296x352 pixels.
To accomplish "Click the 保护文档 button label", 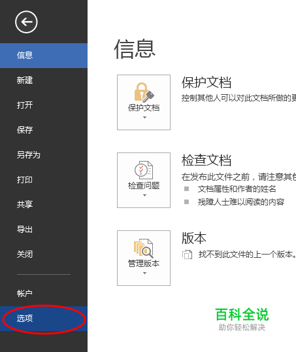I will click(x=144, y=108).
